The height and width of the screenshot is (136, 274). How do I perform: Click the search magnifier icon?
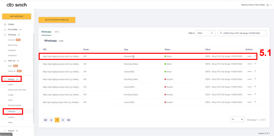(221, 33)
